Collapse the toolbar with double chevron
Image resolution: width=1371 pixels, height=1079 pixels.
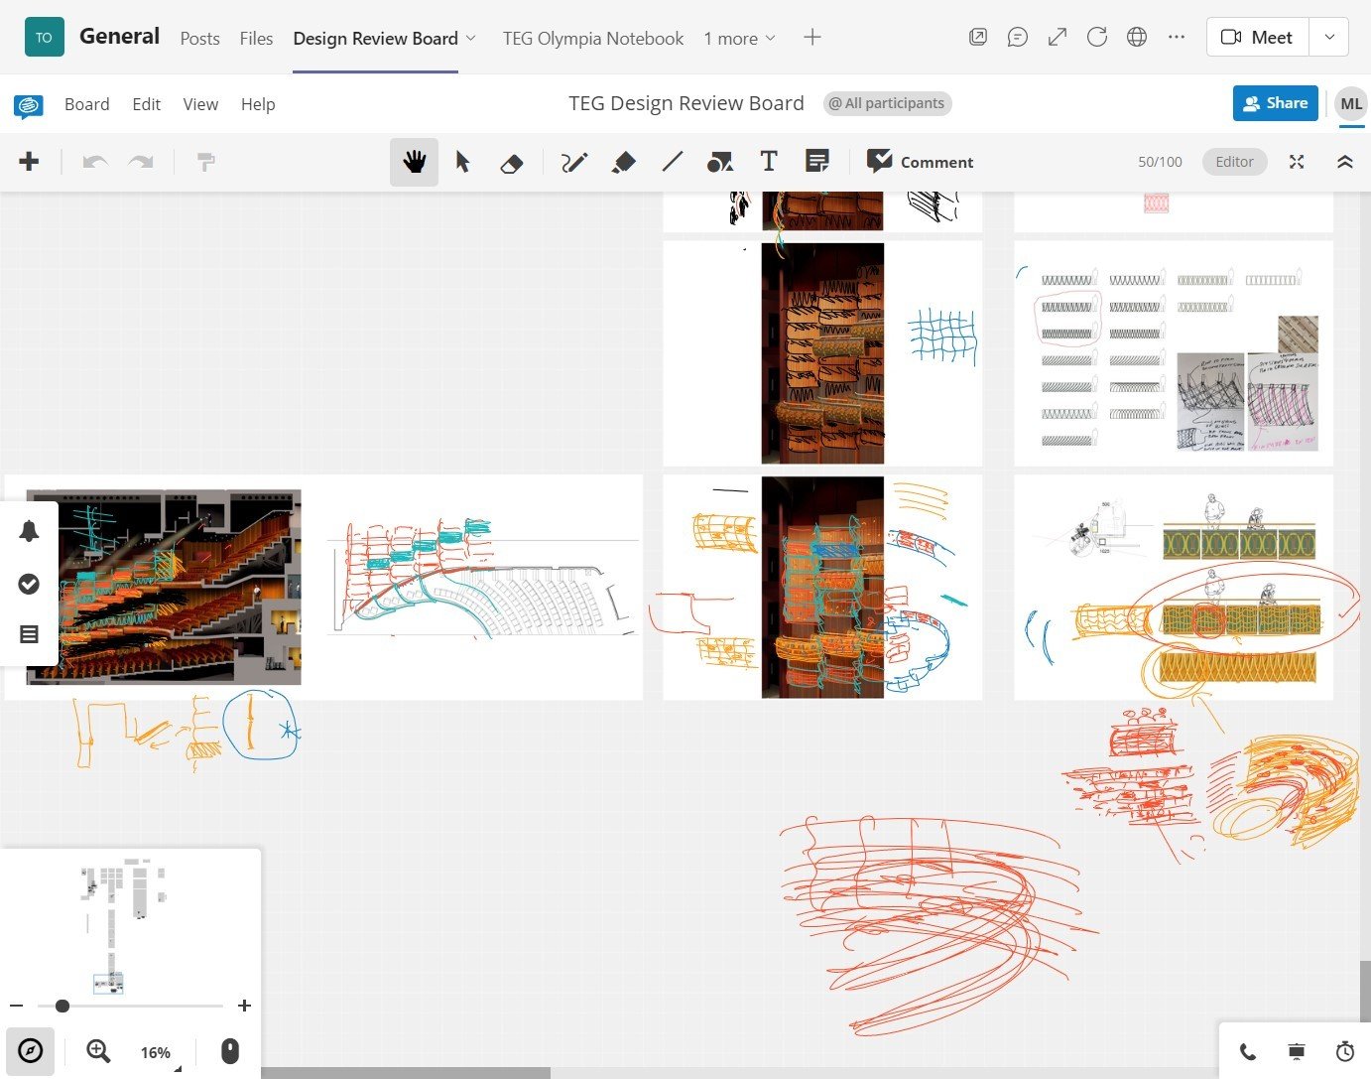[x=1345, y=162]
